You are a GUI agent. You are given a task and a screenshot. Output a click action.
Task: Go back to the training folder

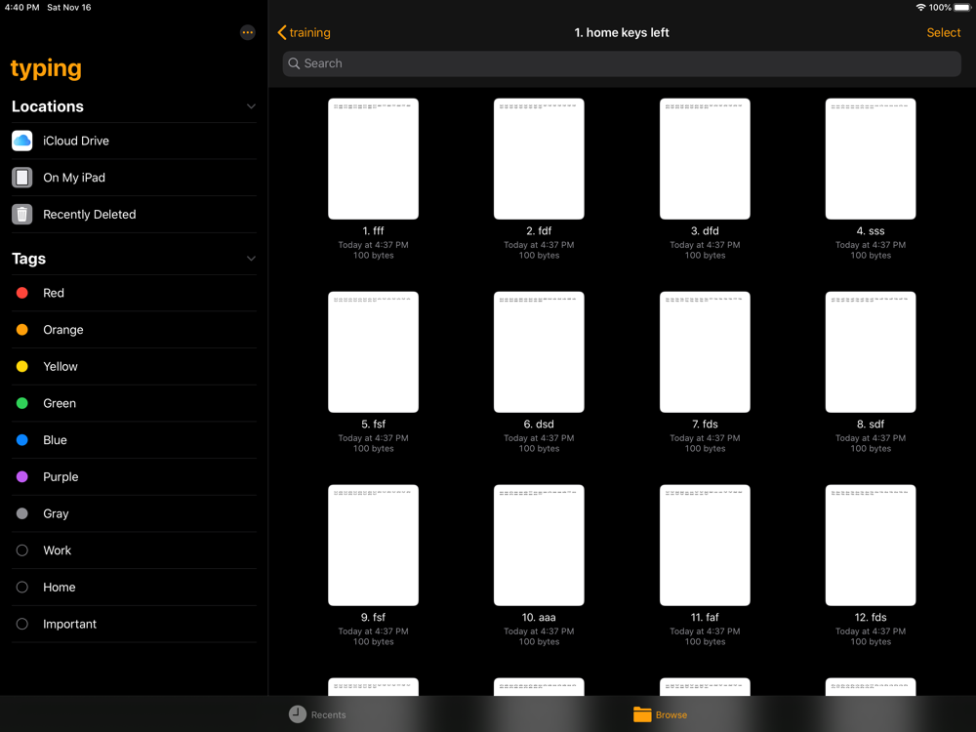coord(304,32)
